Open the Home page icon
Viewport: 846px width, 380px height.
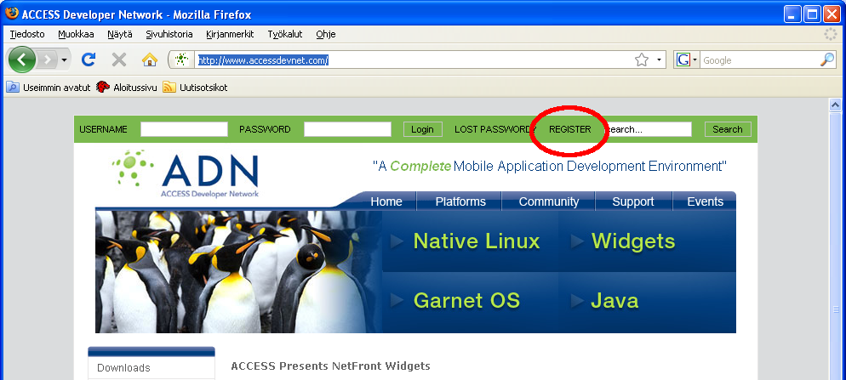150,60
